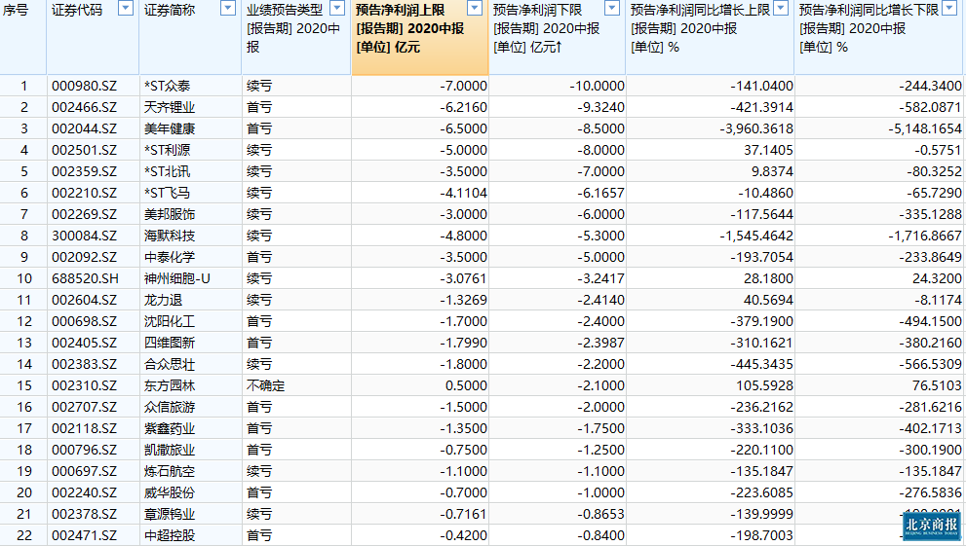
Task: Select stock code 000980.SZ
Action: click(84, 86)
